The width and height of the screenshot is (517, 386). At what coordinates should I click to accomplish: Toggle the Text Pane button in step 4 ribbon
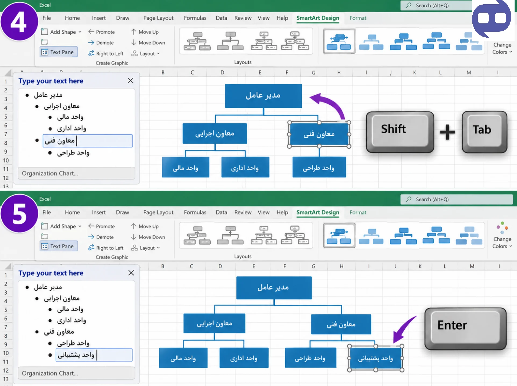pos(59,52)
